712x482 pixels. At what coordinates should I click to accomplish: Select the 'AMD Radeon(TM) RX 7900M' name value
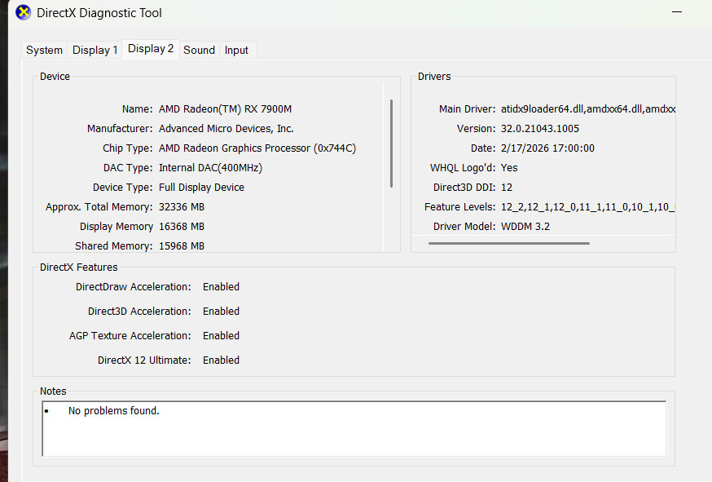(225, 109)
